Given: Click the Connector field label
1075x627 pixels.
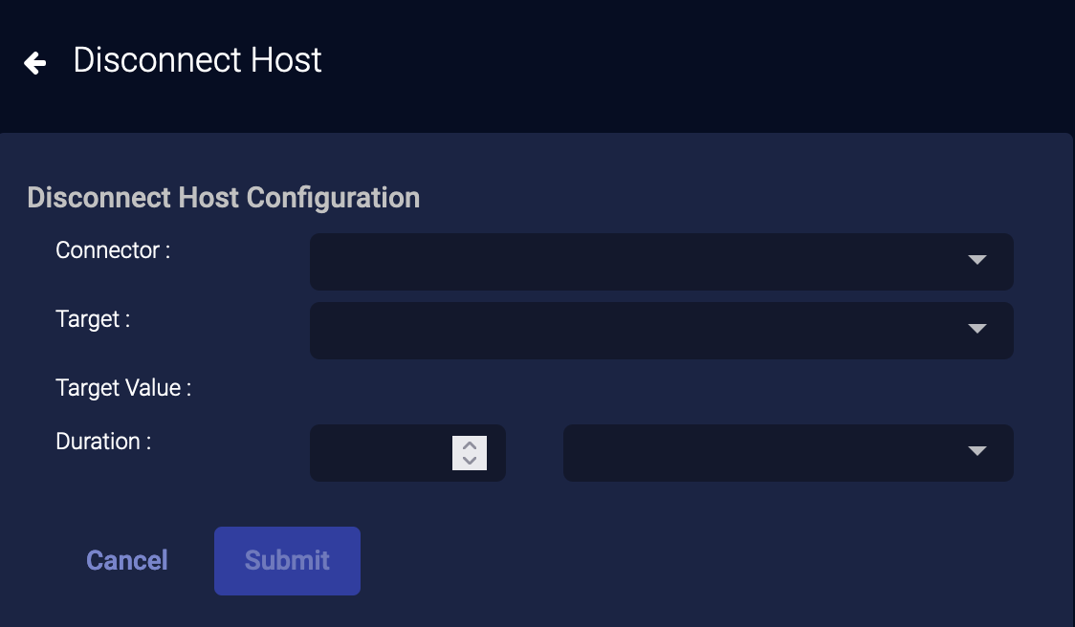Looking at the screenshot, I should pyautogui.click(x=113, y=250).
